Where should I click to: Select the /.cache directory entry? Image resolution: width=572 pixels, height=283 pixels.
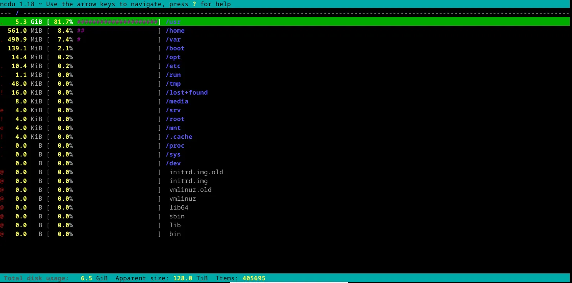click(x=179, y=137)
